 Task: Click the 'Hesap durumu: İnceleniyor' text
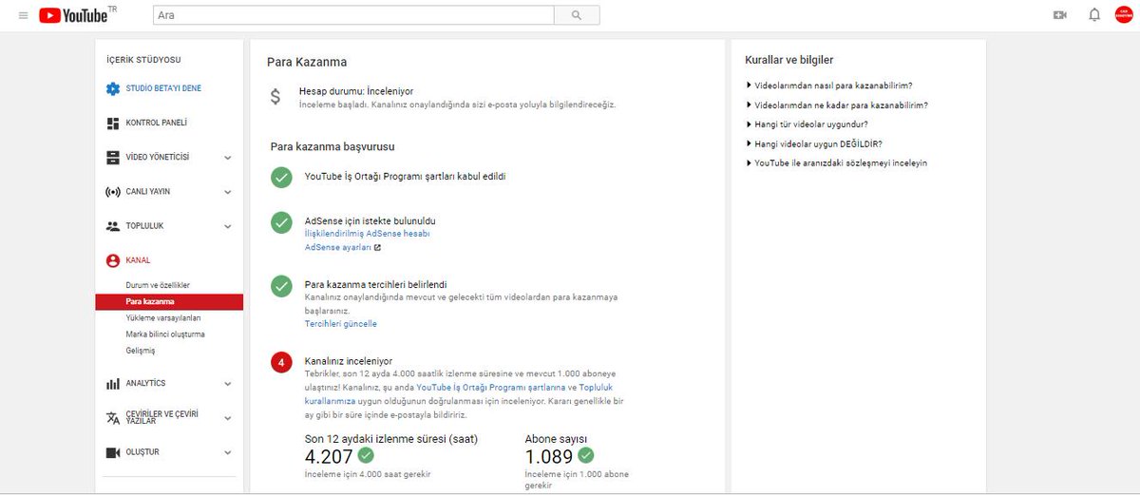pyautogui.click(x=356, y=91)
